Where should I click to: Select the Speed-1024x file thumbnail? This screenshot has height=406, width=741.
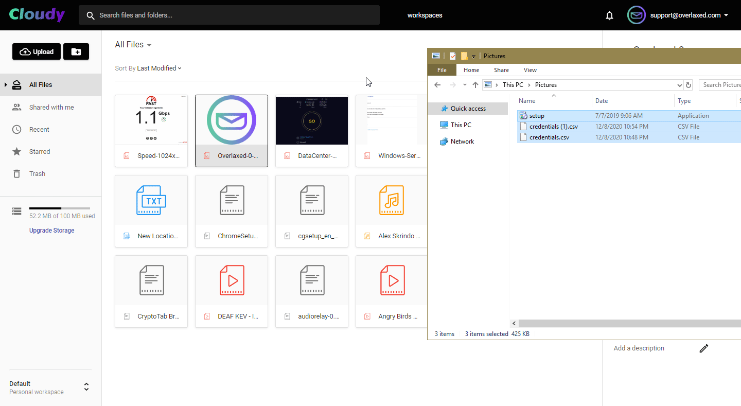click(151, 120)
